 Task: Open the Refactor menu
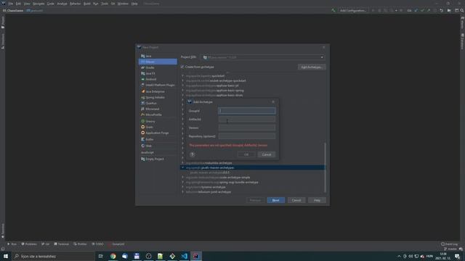pos(76,4)
